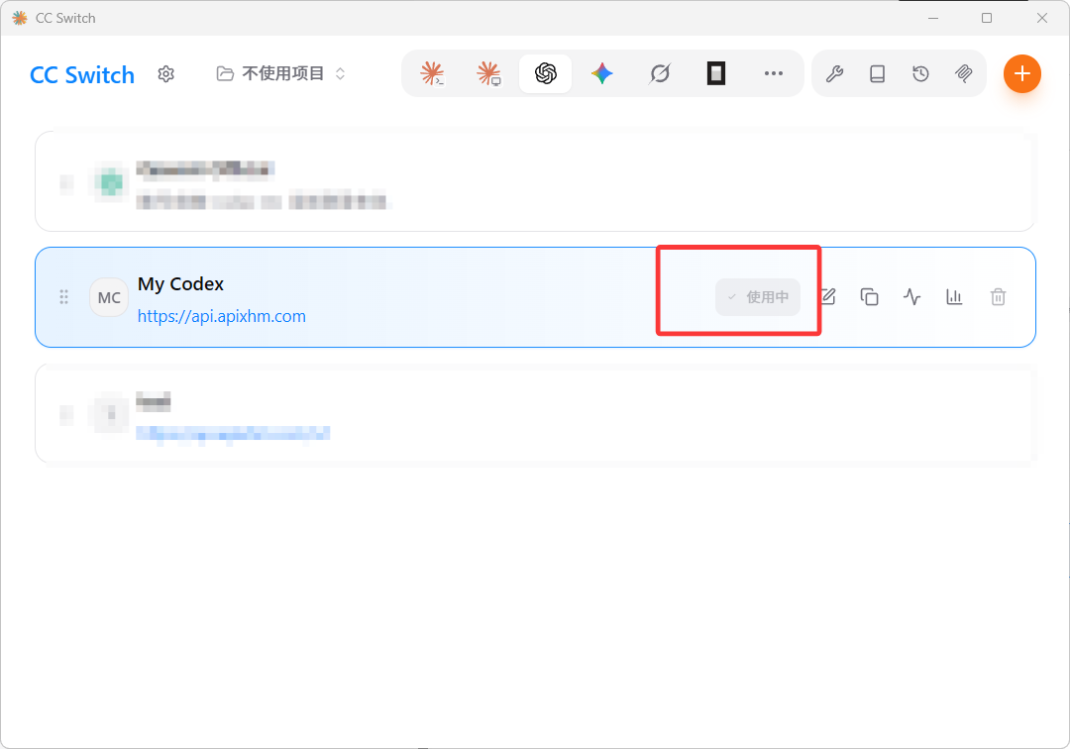Image resolution: width=1070 pixels, height=749 pixels.
Task: View usage chart for My Codex
Action: 954,297
